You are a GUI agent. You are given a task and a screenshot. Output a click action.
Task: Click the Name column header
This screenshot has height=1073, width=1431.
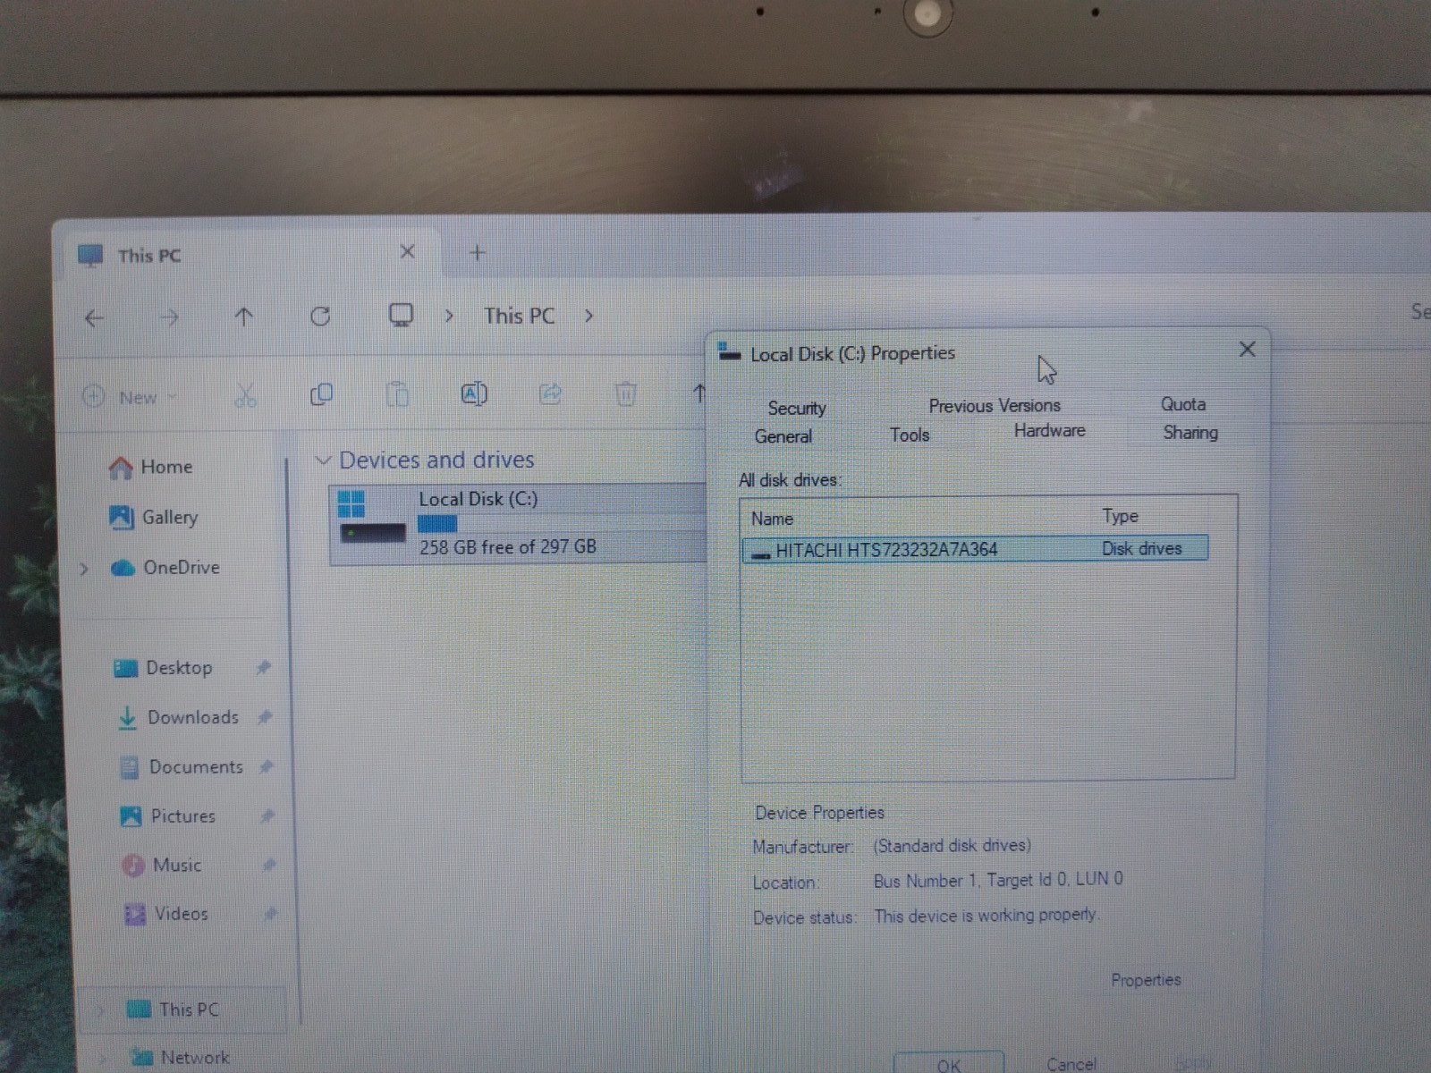[773, 519]
